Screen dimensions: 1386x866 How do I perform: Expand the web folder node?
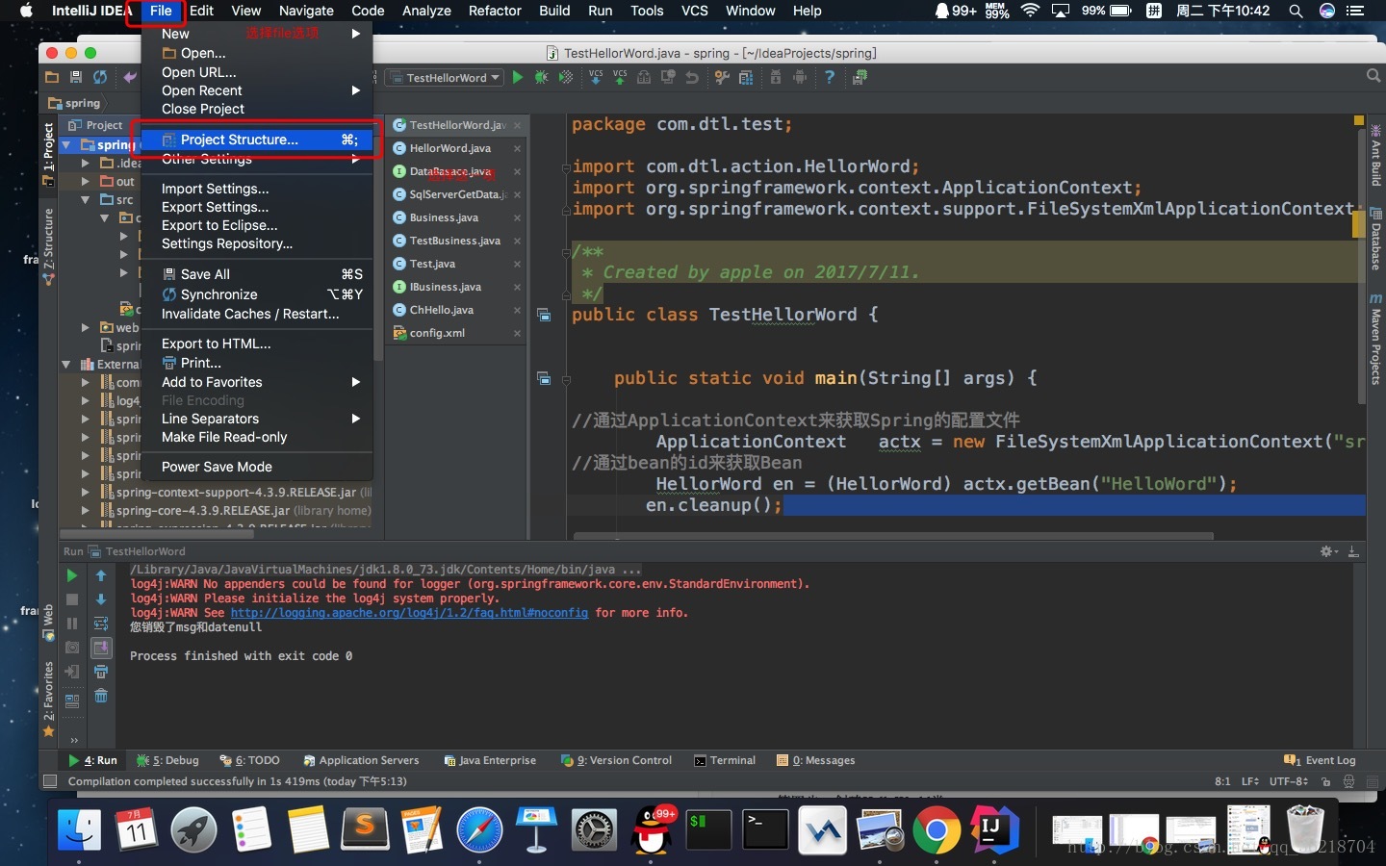click(x=86, y=327)
